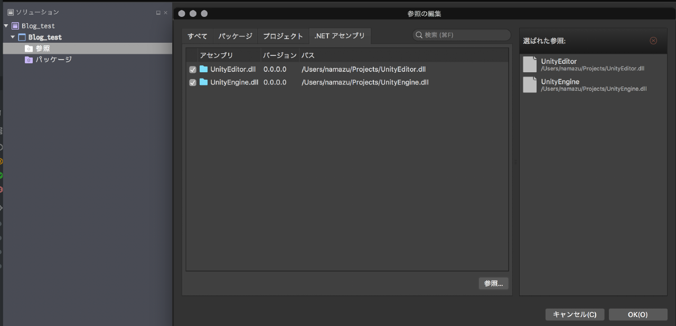Select the UnityEditor.dll assembly name
Screen dimensions: 676x326
pos(233,69)
